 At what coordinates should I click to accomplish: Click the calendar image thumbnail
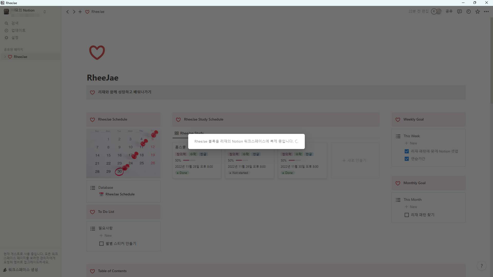coord(123,153)
